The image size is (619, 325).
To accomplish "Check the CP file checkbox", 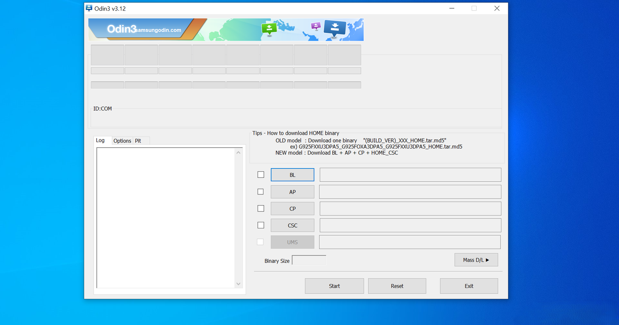I will tap(261, 208).
